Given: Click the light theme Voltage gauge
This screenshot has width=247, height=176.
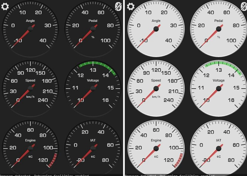Looking at the screenshot, I should pos(219,88).
